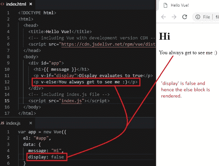
Task: Click the opening <head> tag line
Action: [x=31, y=25]
